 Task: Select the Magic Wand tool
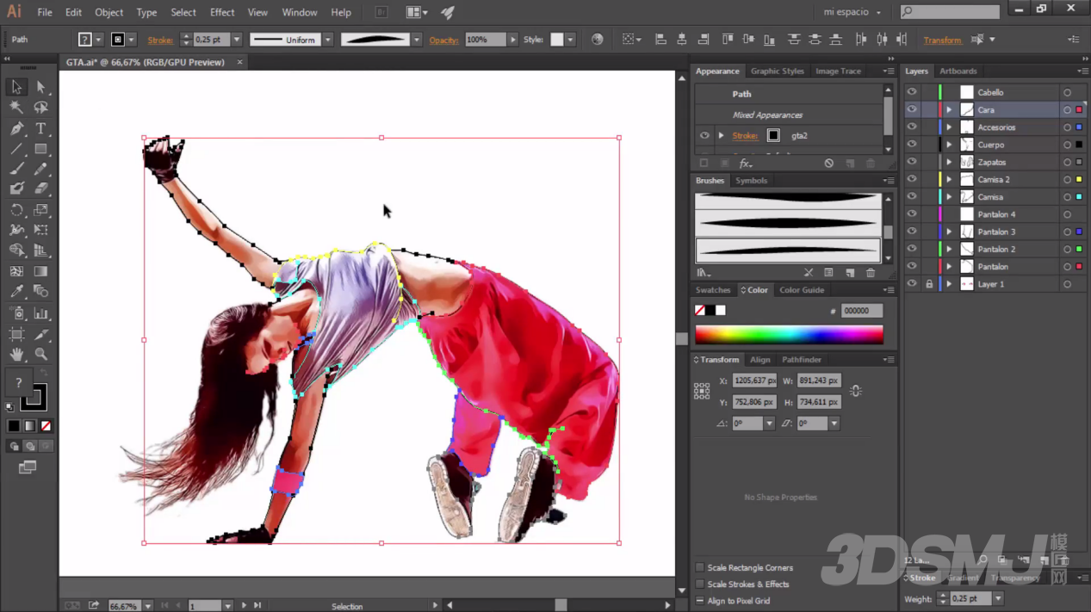point(16,108)
